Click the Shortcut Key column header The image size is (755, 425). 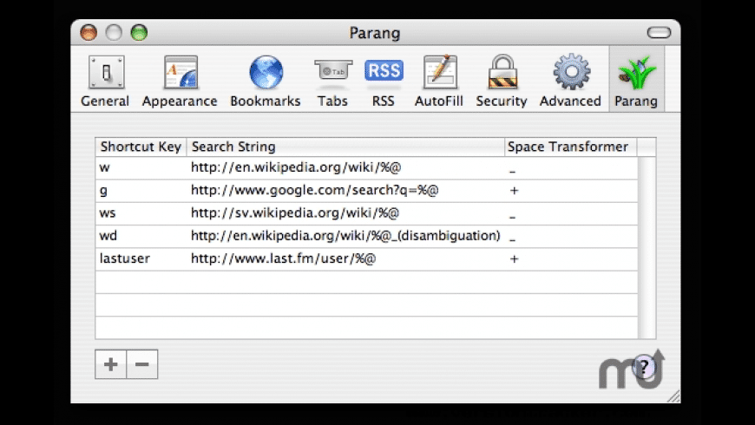click(141, 147)
